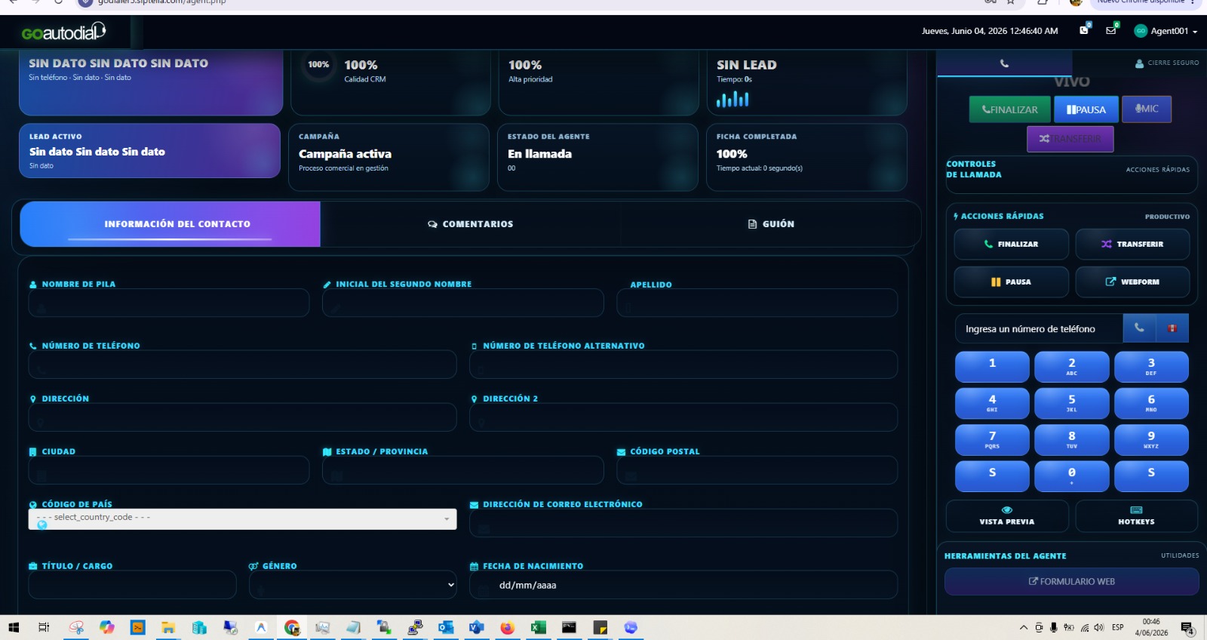Click the Lead Activo card

point(149,151)
